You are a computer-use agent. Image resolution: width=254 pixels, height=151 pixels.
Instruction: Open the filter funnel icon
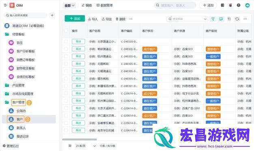[213, 19]
